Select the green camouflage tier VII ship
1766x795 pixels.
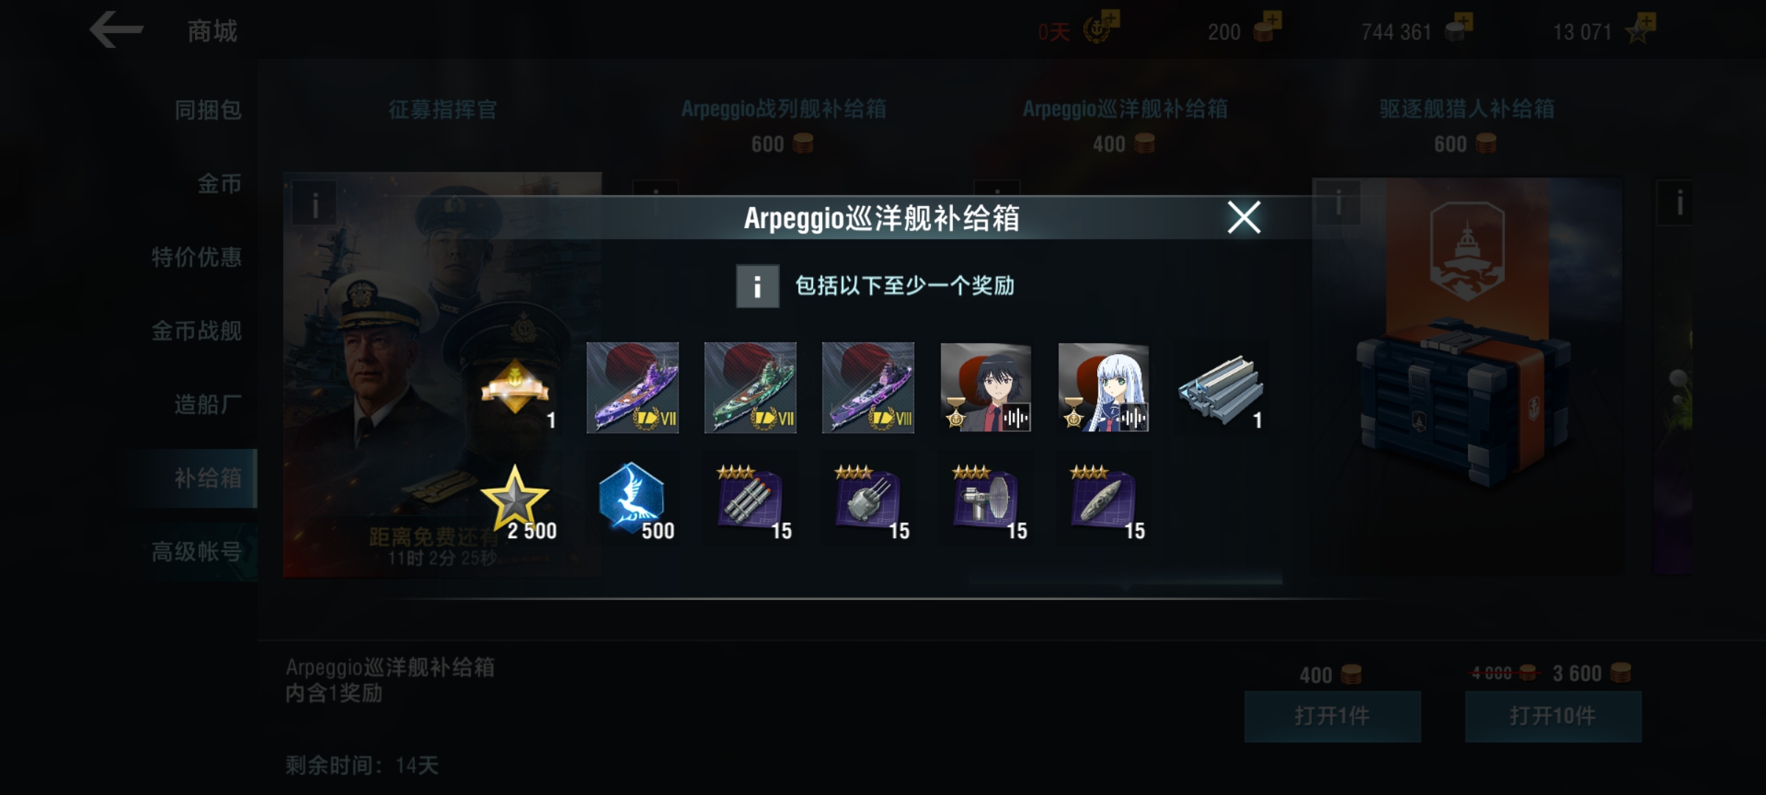[751, 388]
